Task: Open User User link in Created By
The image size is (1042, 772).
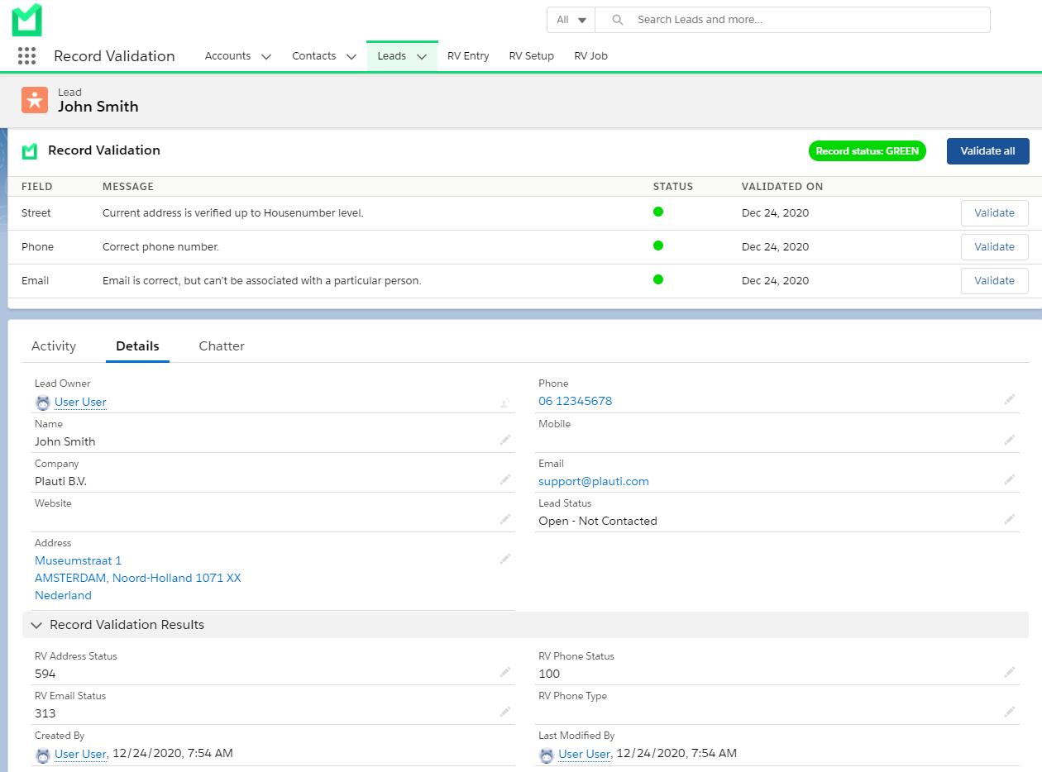Action: coord(81,754)
